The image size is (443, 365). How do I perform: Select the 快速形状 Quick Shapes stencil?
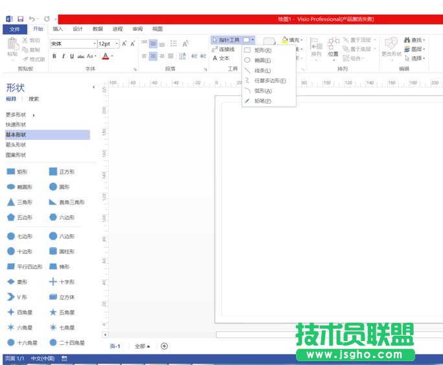coord(16,124)
